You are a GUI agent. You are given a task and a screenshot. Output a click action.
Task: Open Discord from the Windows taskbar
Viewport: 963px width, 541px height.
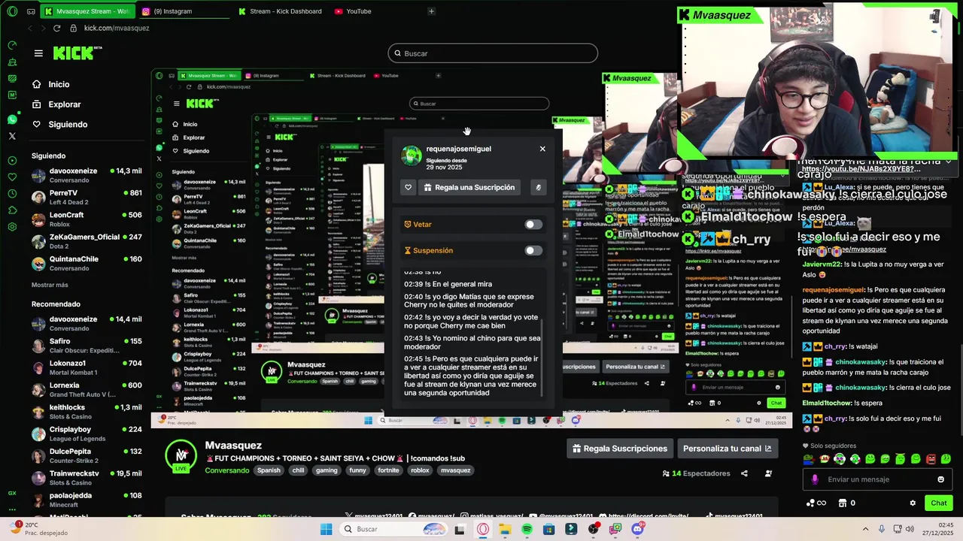click(x=638, y=529)
